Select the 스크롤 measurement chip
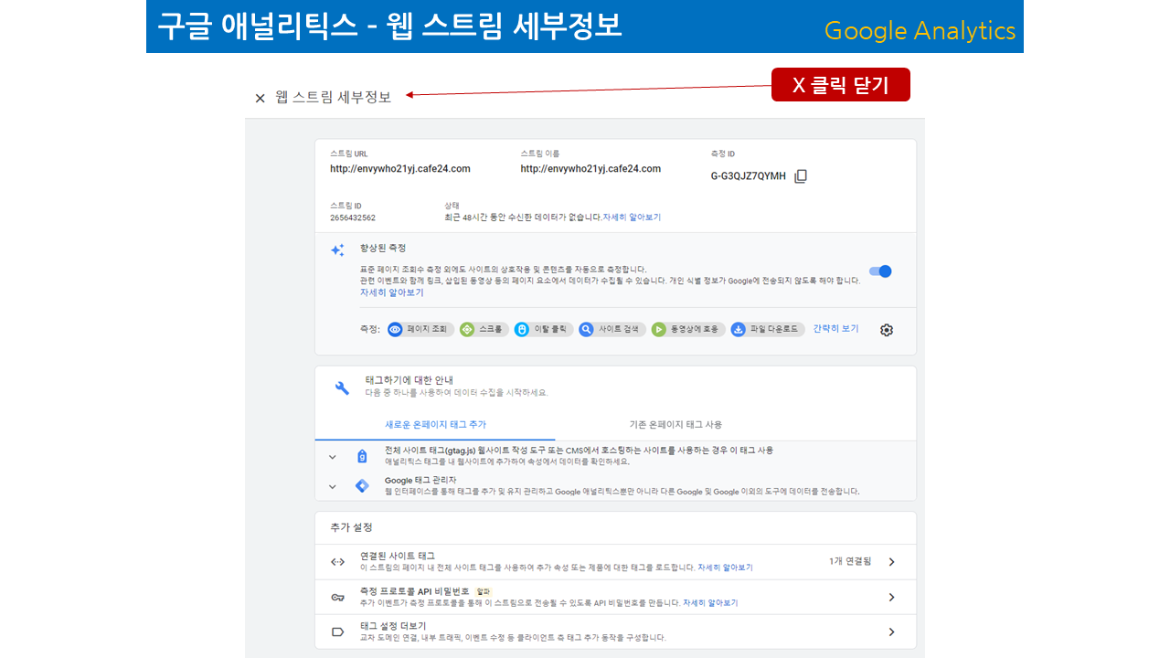The width and height of the screenshot is (1170, 658). (x=484, y=329)
